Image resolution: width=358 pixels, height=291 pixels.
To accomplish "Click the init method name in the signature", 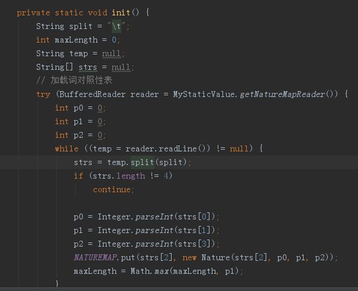I will (121, 12).
